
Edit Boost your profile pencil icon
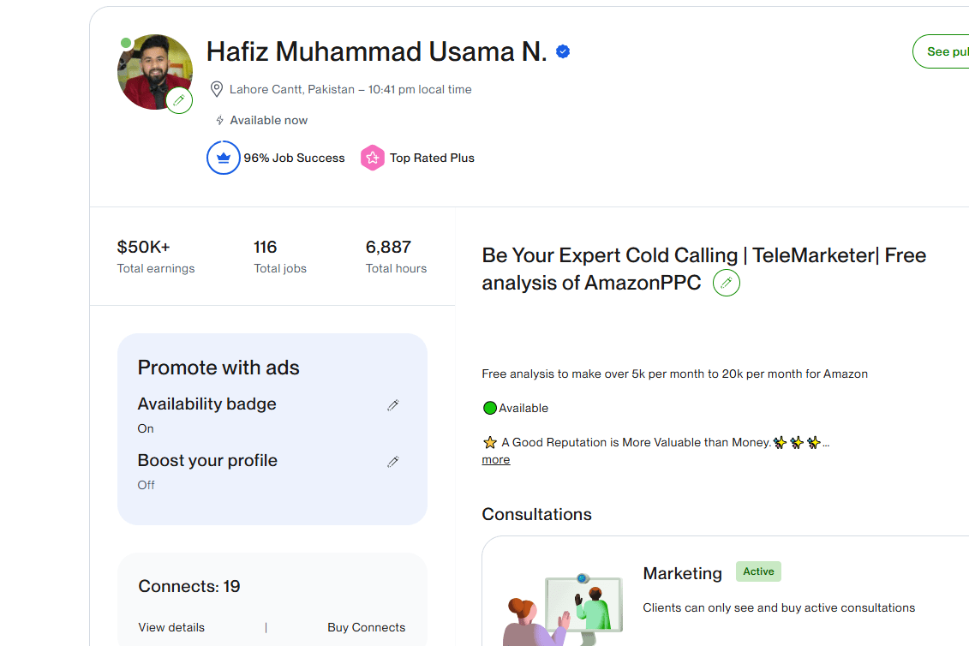[393, 462]
